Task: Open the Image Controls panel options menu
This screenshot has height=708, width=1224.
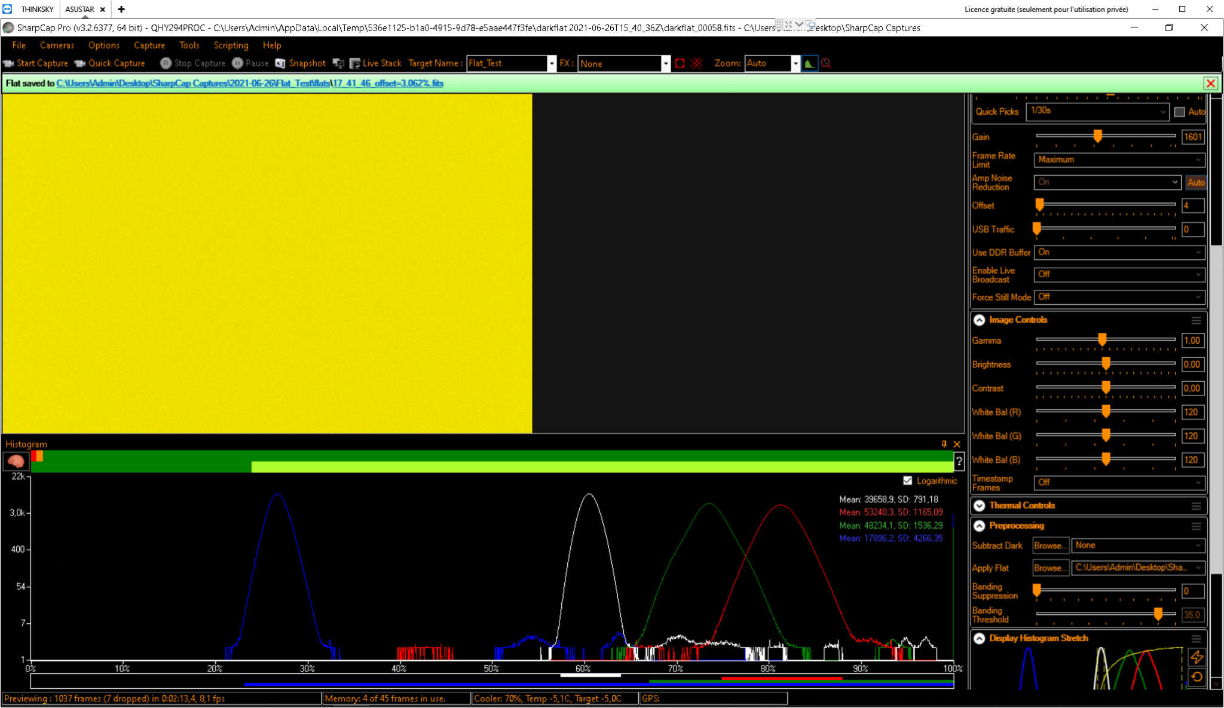Action: pyautogui.click(x=1196, y=321)
